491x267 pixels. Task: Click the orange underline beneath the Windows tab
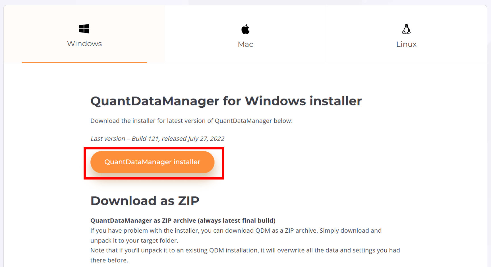84,62
